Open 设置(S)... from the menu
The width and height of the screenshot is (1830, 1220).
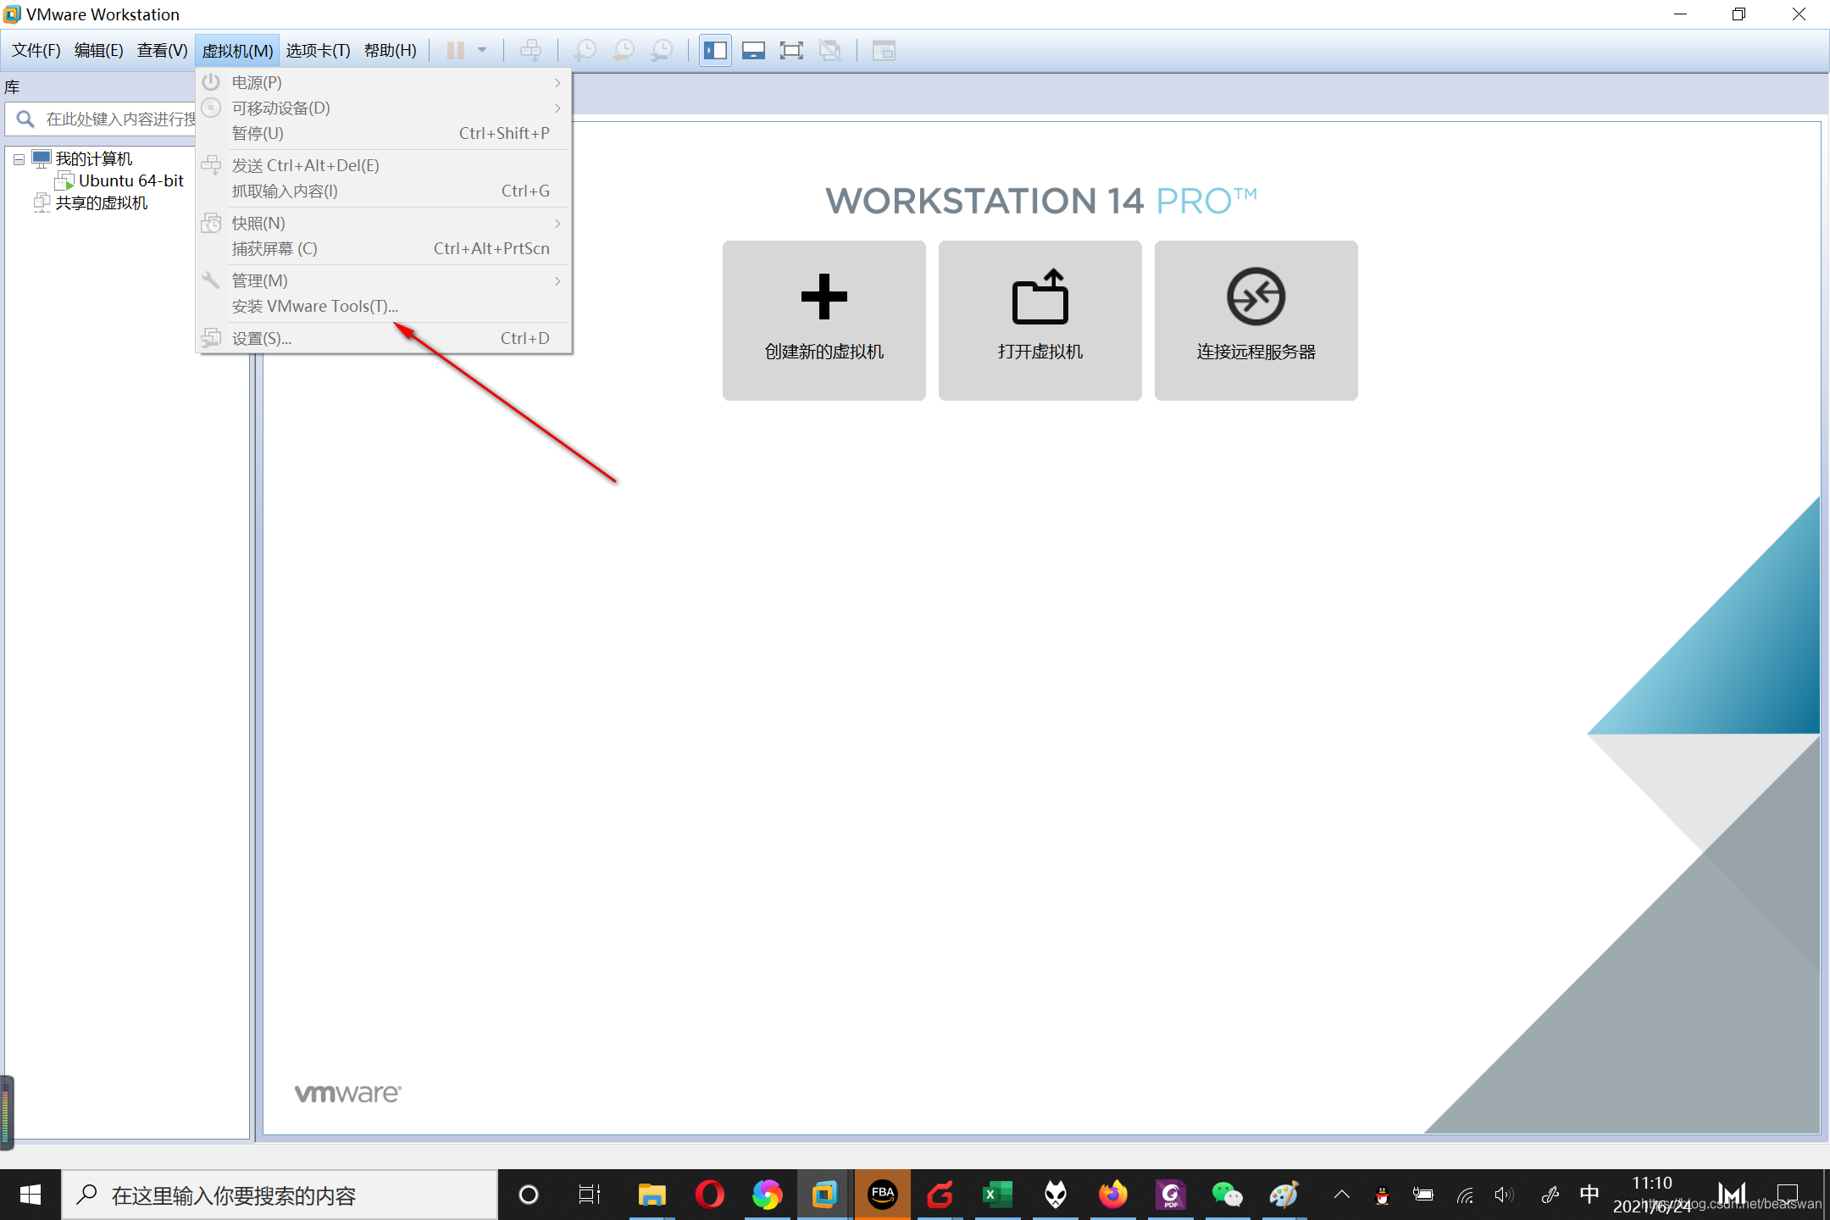[x=384, y=338]
